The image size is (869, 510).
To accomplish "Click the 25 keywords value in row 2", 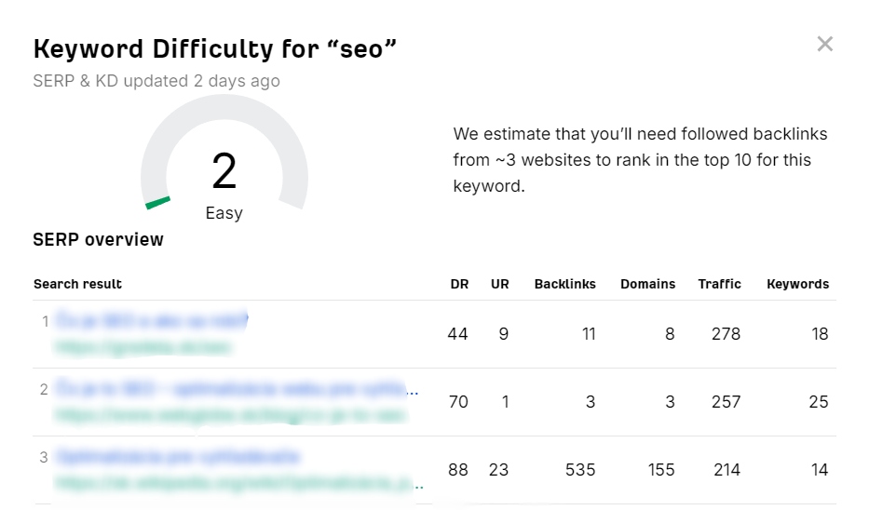I will (x=818, y=402).
